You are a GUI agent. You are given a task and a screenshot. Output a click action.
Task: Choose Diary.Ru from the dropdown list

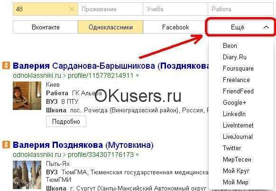click(x=234, y=57)
